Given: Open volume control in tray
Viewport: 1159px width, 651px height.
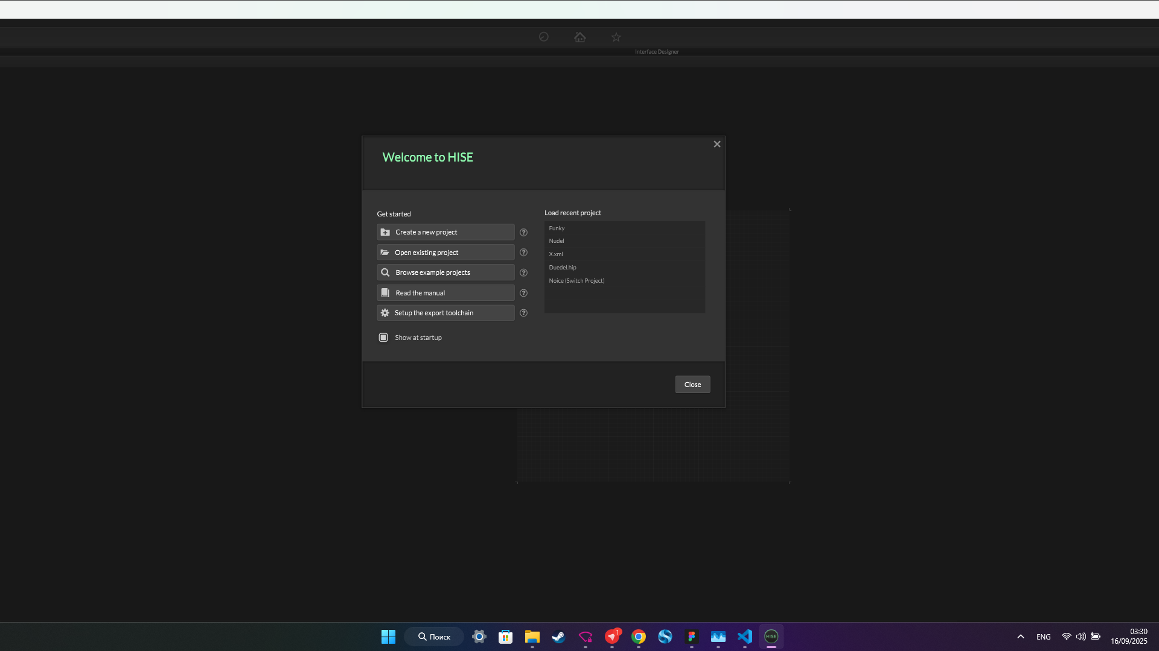Looking at the screenshot, I should pos(1081,637).
